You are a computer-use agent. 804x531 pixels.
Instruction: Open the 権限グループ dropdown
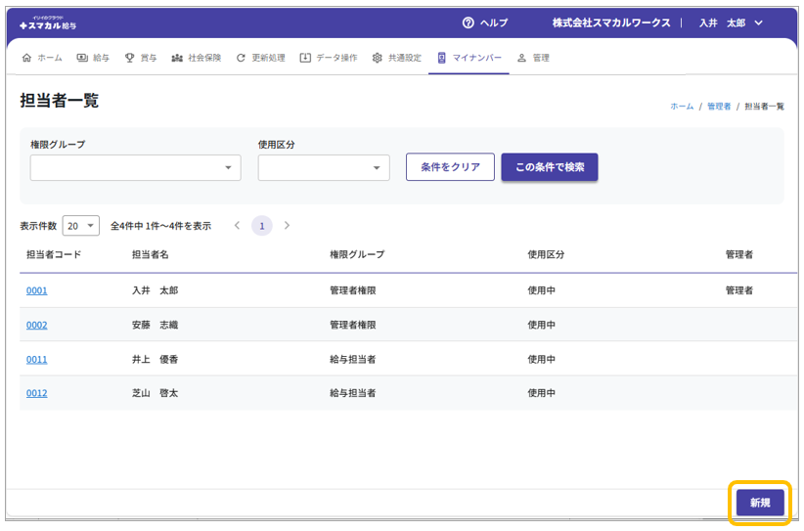(135, 167)
